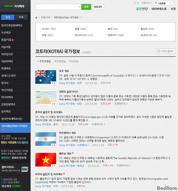Select 한국민속대백과사전 in sidebar
This screenshot has height=191, width=178.
(x=15, y=119)
